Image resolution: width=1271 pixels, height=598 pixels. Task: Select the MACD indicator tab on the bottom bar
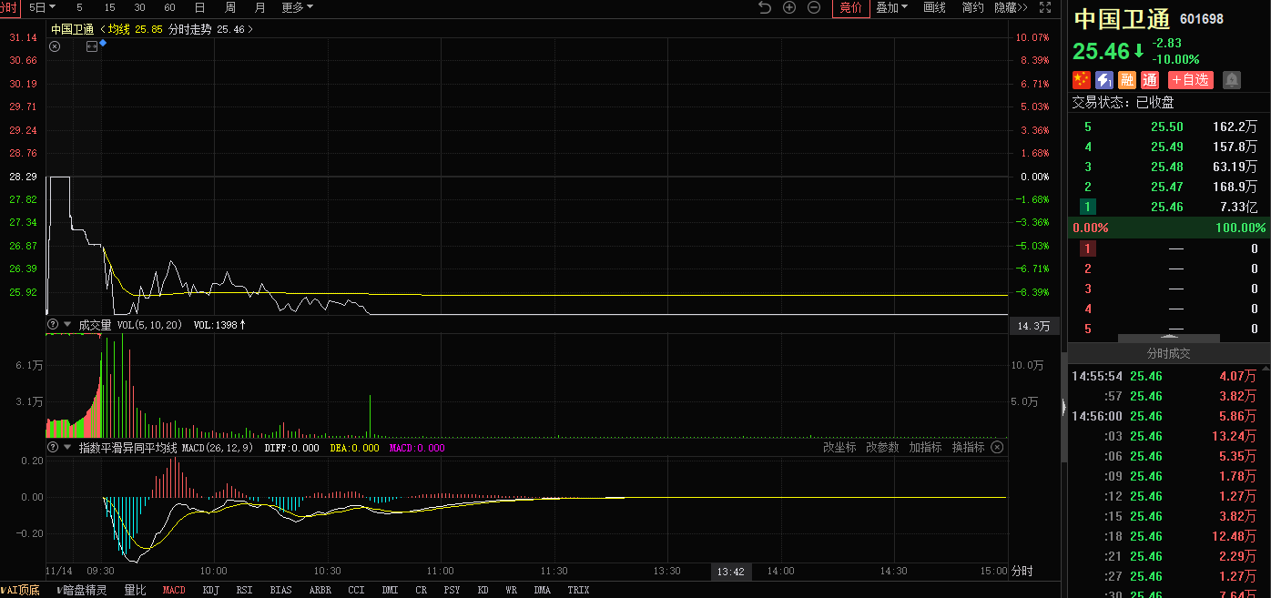pyautogui.click(x=174, y=590)
